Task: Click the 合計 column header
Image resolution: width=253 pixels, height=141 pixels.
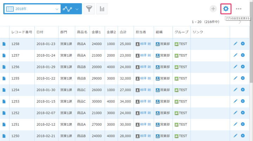Action: pyautogui.click(x=123, y=32)
